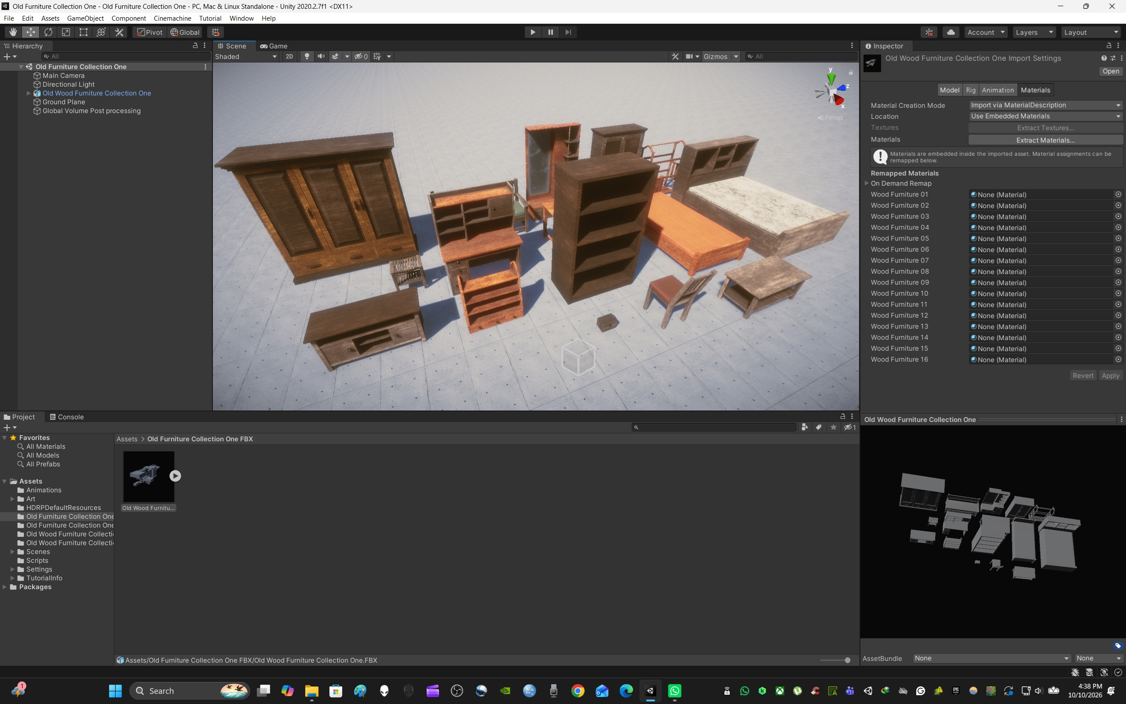Open Collab services cloud icon
Screen dimensions: 1126x704
pos(951,32)
